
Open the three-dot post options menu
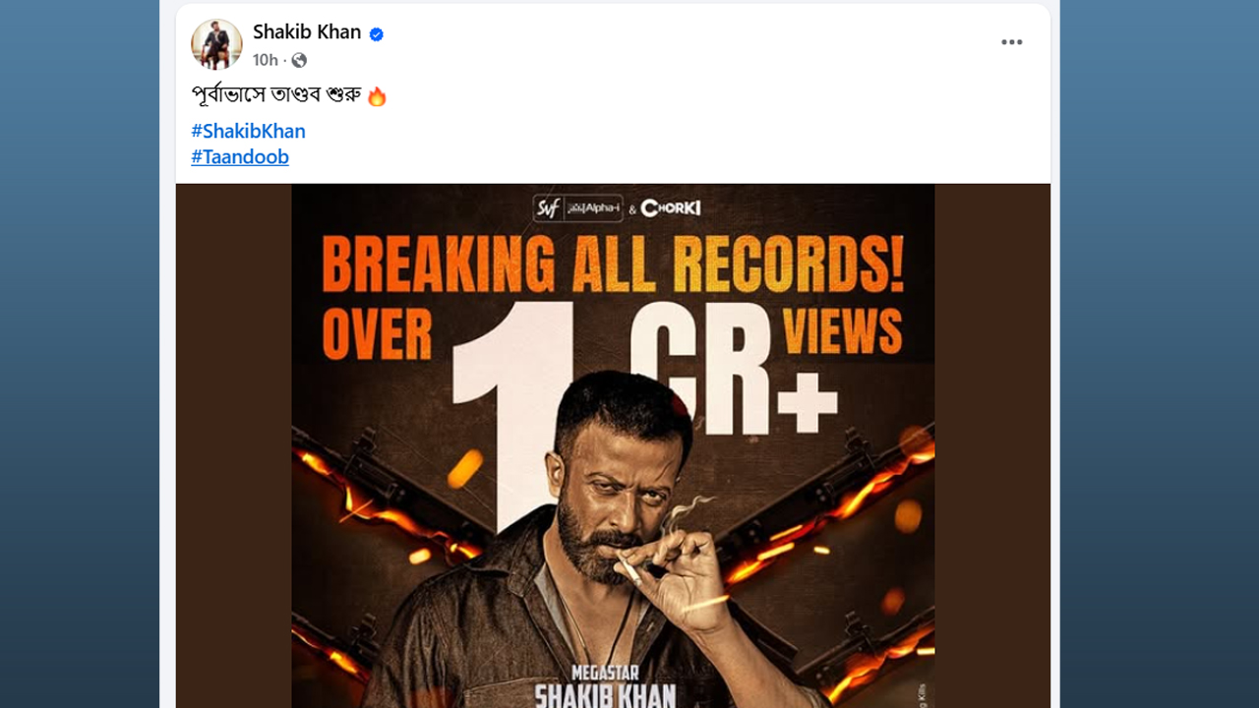click(1011, 42)
